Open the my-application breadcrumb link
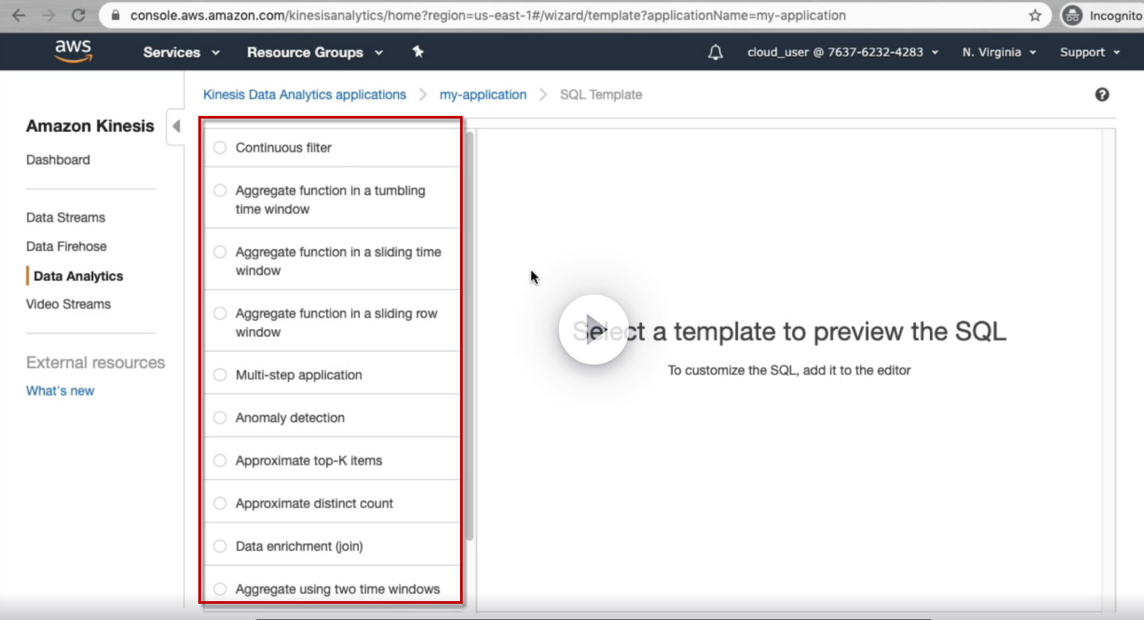Screen dimensions: 1144x620 coord(483,95)
